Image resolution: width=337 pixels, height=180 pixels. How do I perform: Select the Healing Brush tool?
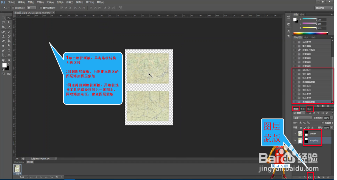coord(3,32)
